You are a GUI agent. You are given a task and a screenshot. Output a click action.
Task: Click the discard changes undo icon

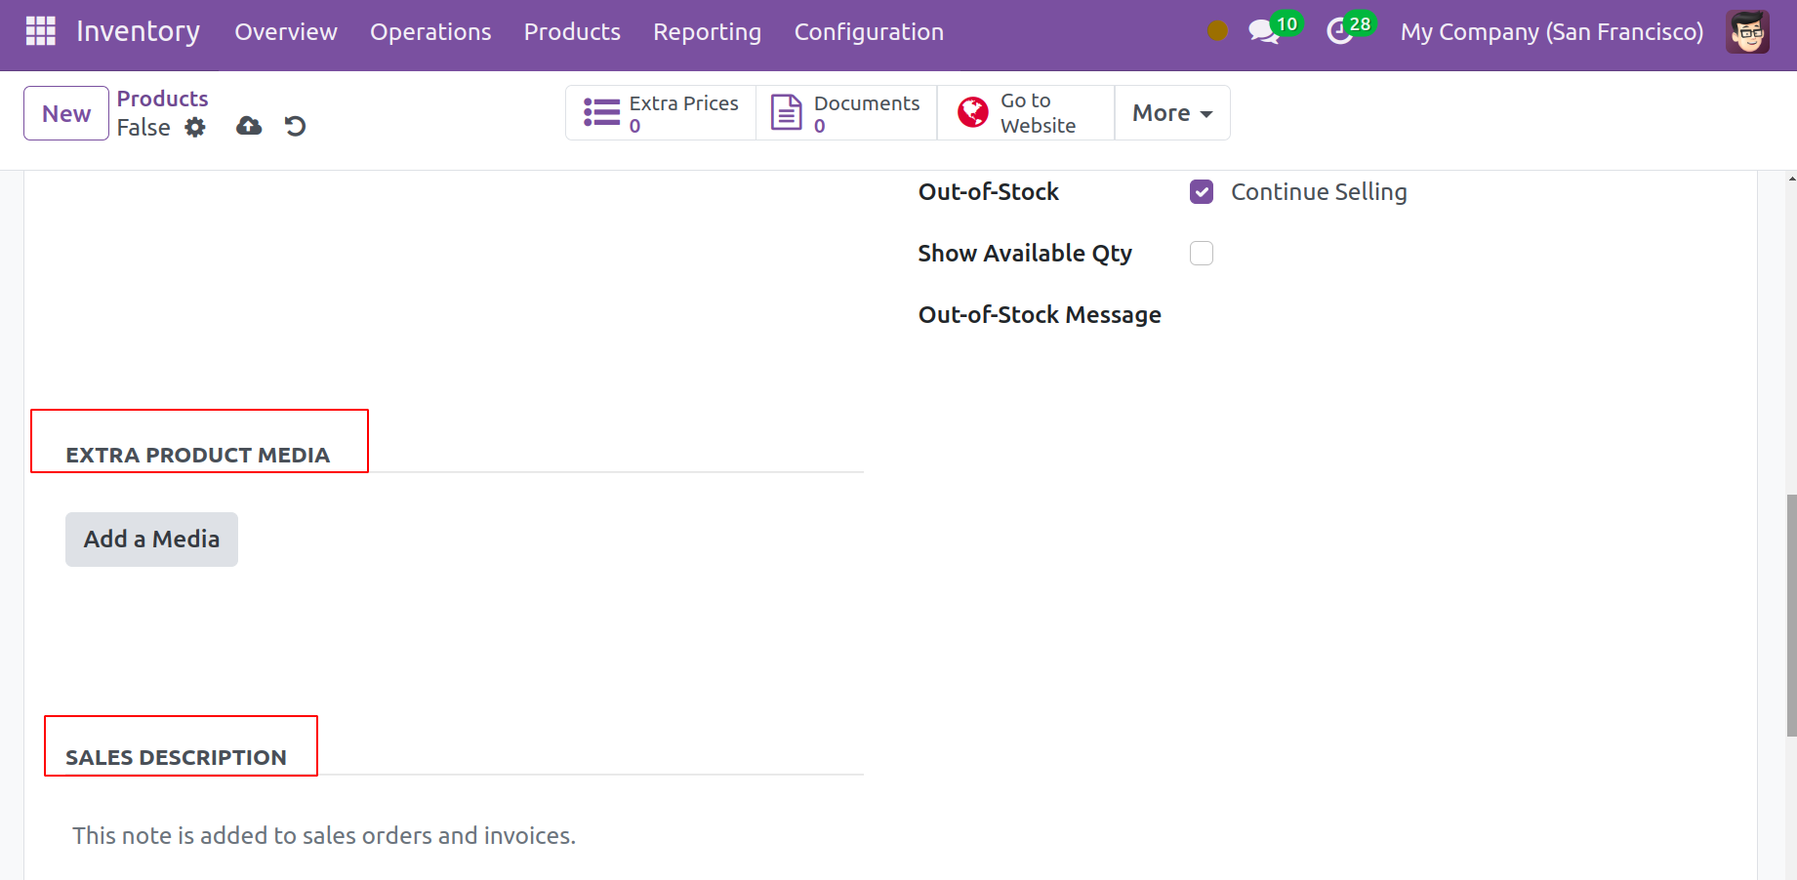click(x=295, y=126)
